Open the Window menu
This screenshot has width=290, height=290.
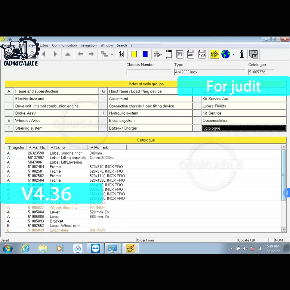coord(107,45)
